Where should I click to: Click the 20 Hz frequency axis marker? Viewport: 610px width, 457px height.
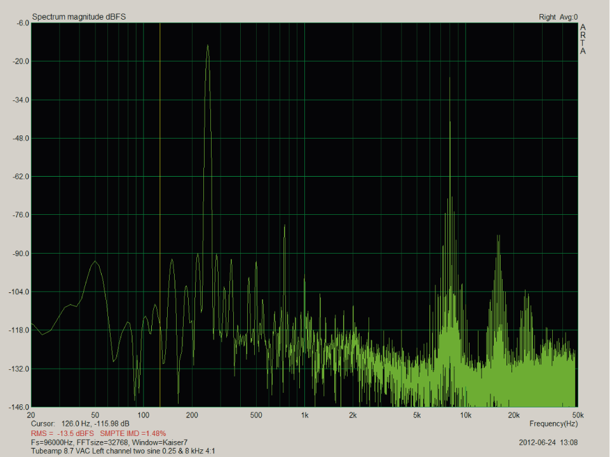pos(30,414)
